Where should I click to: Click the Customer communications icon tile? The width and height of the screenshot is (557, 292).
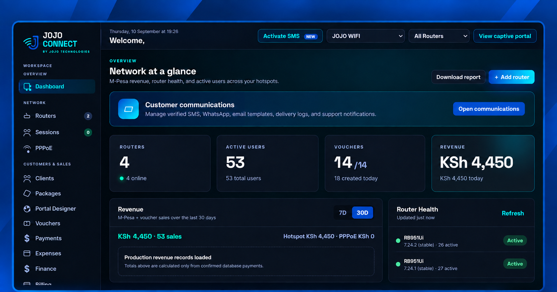[128, 109]
